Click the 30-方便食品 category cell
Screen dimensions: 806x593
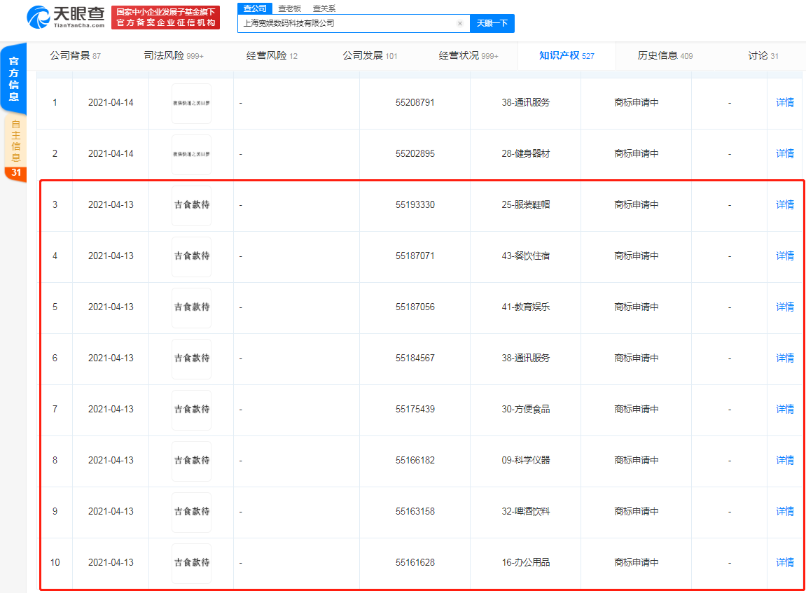point(525,409)
